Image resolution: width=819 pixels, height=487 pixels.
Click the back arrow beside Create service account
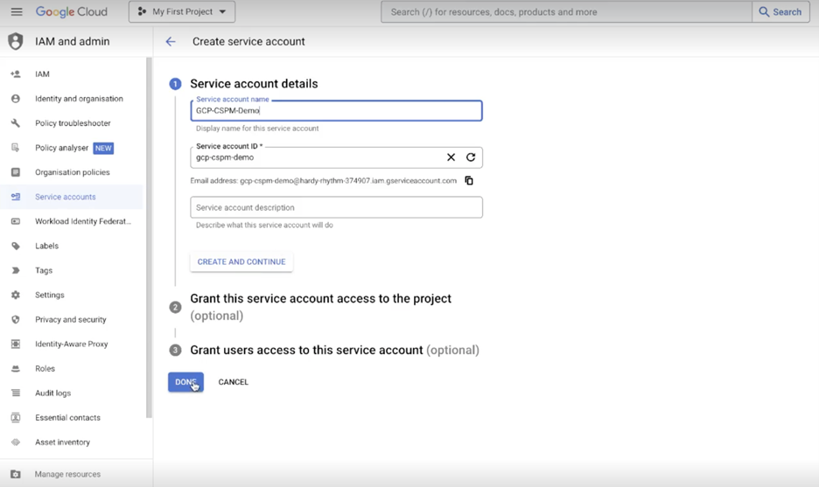pyautogui.click(x=171, y=41)
